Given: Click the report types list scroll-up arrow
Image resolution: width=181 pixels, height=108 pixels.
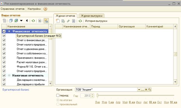Looking at the screenshot, I should 50,27.
